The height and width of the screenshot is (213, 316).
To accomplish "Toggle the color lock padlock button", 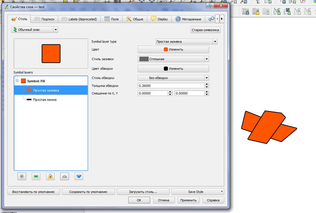I will 50,176.
